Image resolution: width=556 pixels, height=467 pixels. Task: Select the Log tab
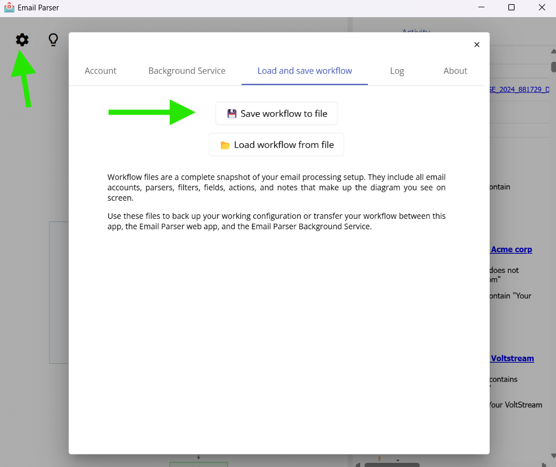point(397,71)
